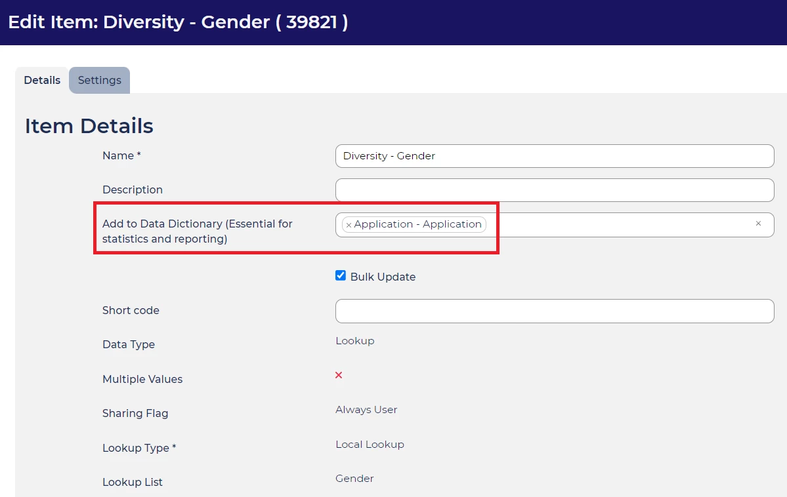Remove the Application - Application tag
Image resolution: width=787 pixels, height=497 pixels.
(349, 225)
